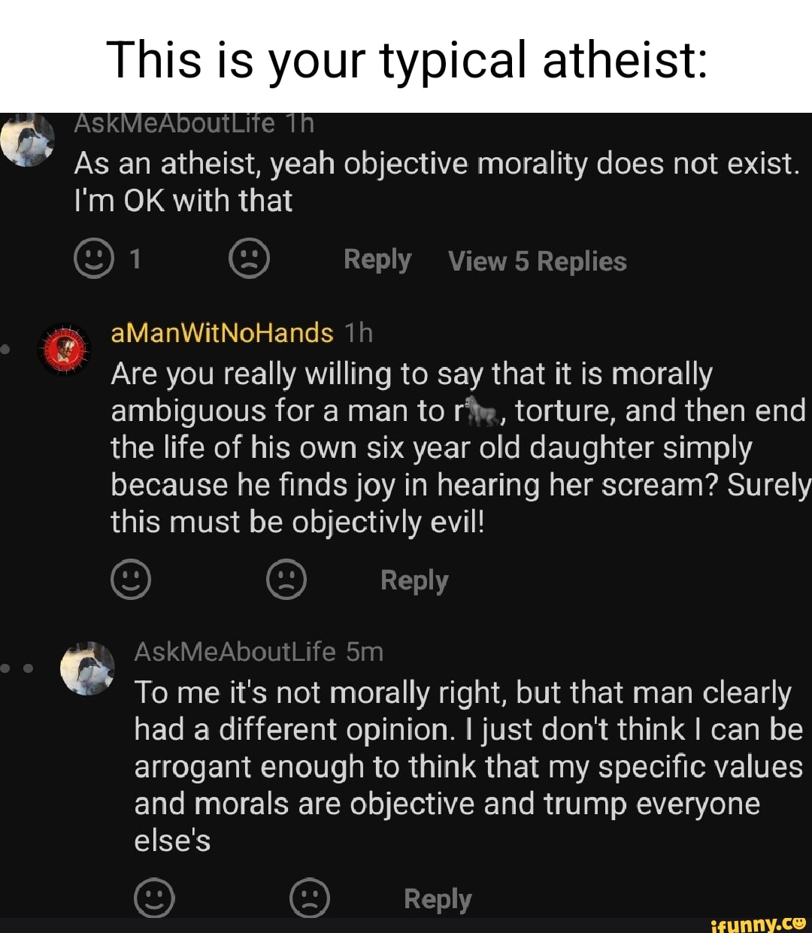Click the smiley reaction on the bottom comment
This screenshot has width=812, height=933.
pyautogui.click(x=154, y=898)
